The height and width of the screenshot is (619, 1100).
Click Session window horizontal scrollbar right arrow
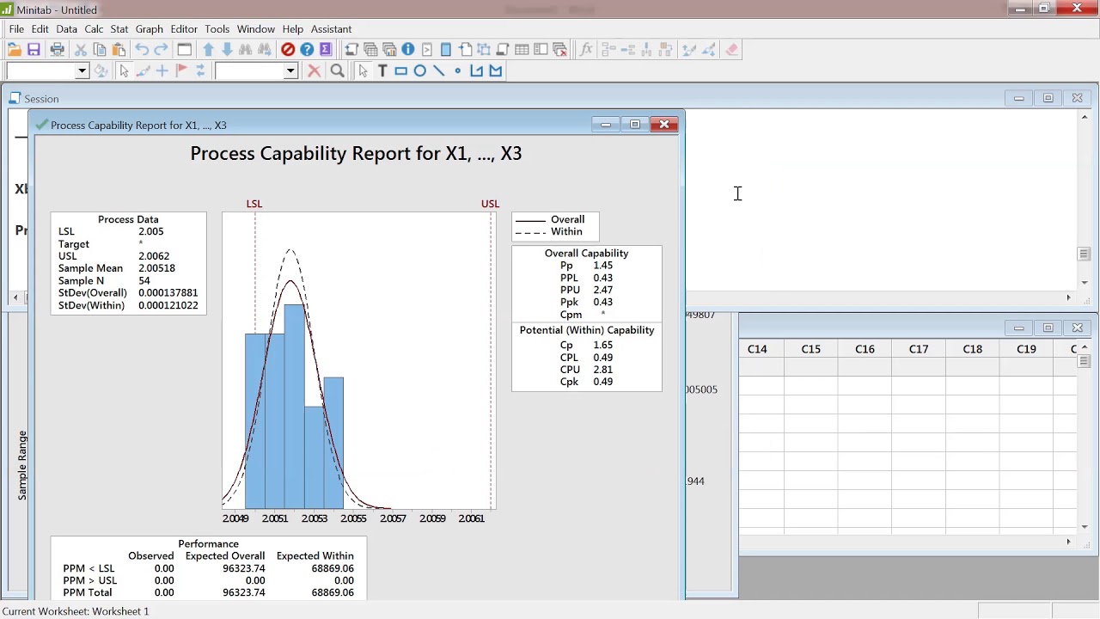tap(1068, 297)
